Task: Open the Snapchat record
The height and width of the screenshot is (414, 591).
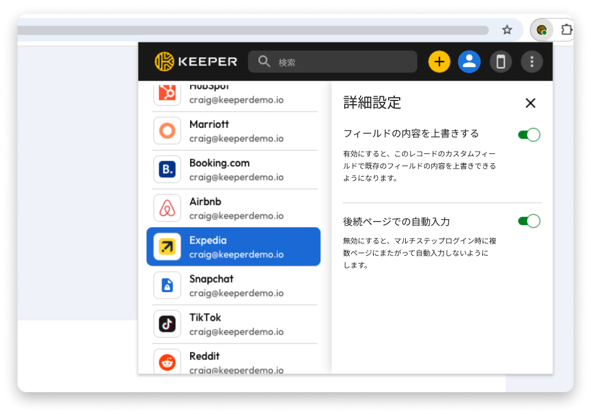Action: point(235,286)
